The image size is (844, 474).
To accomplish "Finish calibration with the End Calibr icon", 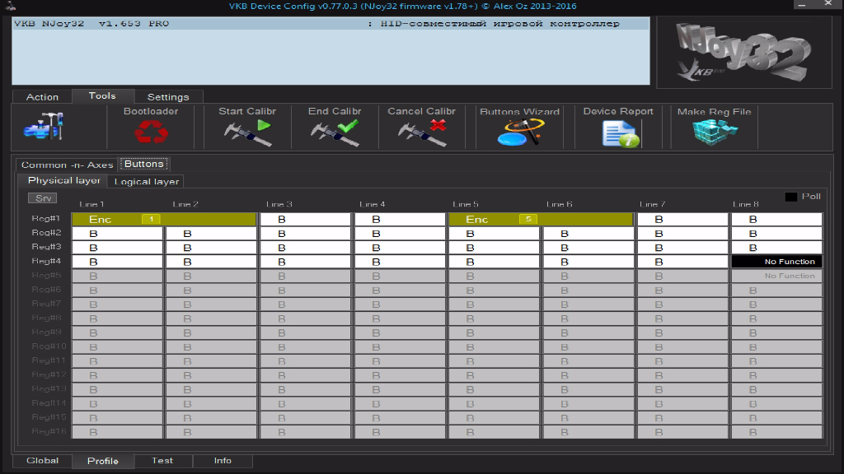I will point(335,133).
